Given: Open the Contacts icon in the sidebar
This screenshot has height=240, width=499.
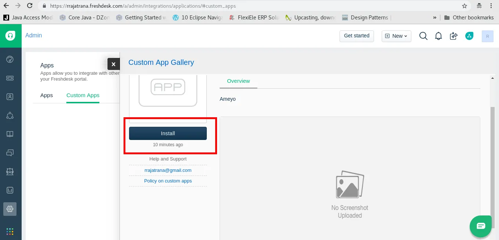Looking at the screenshot, I should point(10,97).
